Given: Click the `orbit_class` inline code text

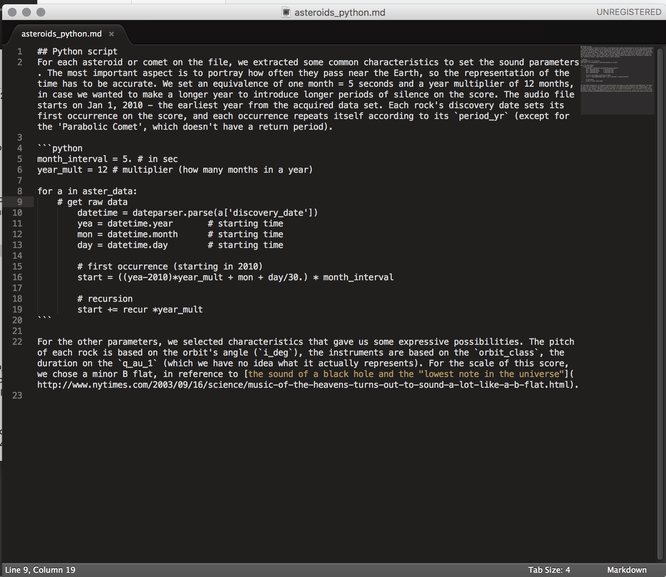Looking at the screenshot, I should pyautogui.click(x=506, y=353).
